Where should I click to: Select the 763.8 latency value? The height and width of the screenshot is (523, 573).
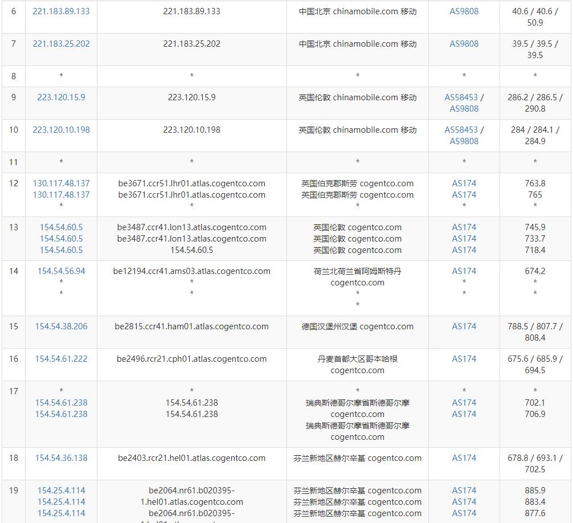pos(535,183)
